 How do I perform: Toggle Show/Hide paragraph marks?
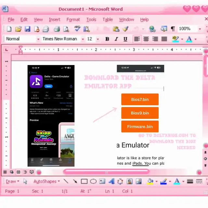click(x=173, y=29)
